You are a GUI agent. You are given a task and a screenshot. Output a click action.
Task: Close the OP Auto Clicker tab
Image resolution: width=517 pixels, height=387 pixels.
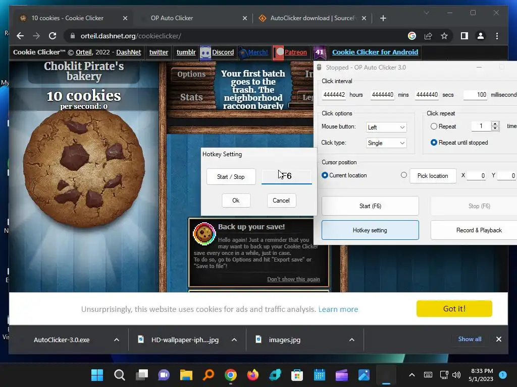coord(245,18)
